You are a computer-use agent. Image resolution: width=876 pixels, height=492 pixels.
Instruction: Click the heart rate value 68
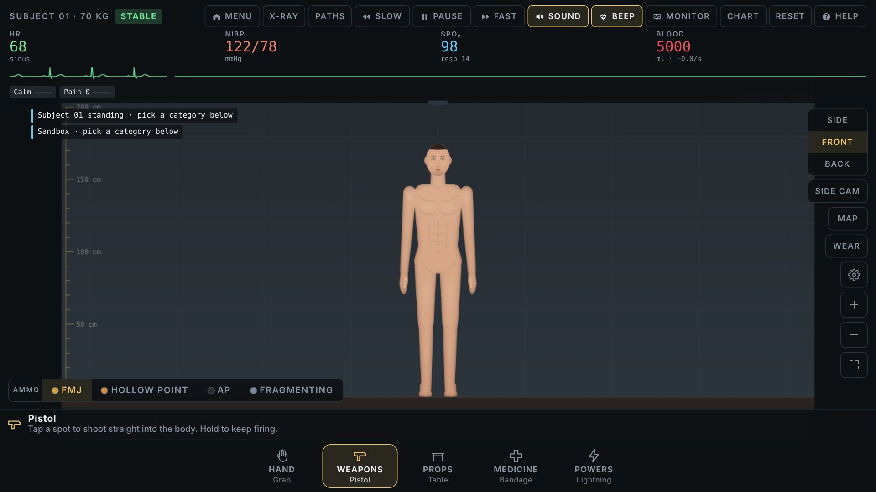18,46
